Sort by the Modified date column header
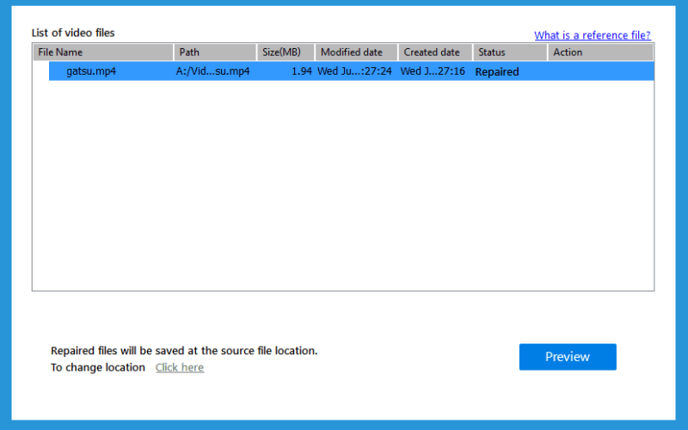This screenshot has height=430, width=688. tap(356, 52)
